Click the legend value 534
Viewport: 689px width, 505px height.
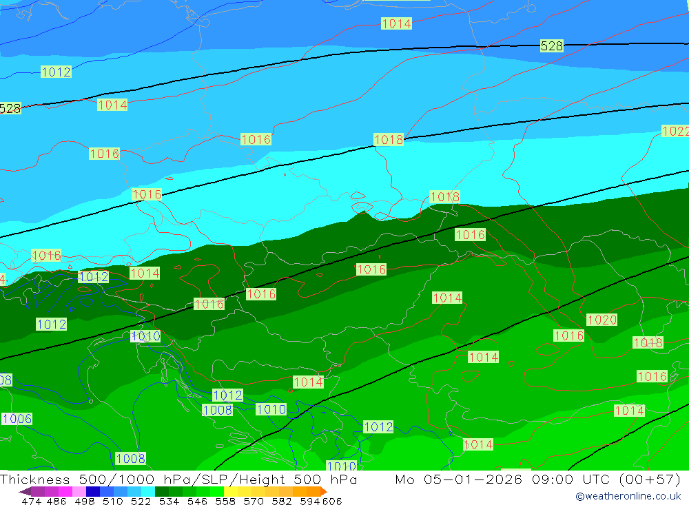point(169,502)
